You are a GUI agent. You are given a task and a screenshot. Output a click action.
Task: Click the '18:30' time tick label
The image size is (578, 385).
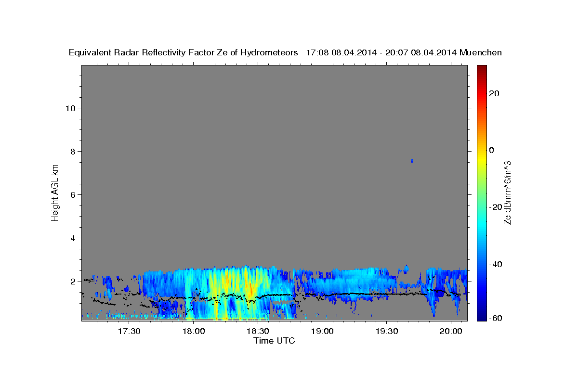(x=258, y=332)
